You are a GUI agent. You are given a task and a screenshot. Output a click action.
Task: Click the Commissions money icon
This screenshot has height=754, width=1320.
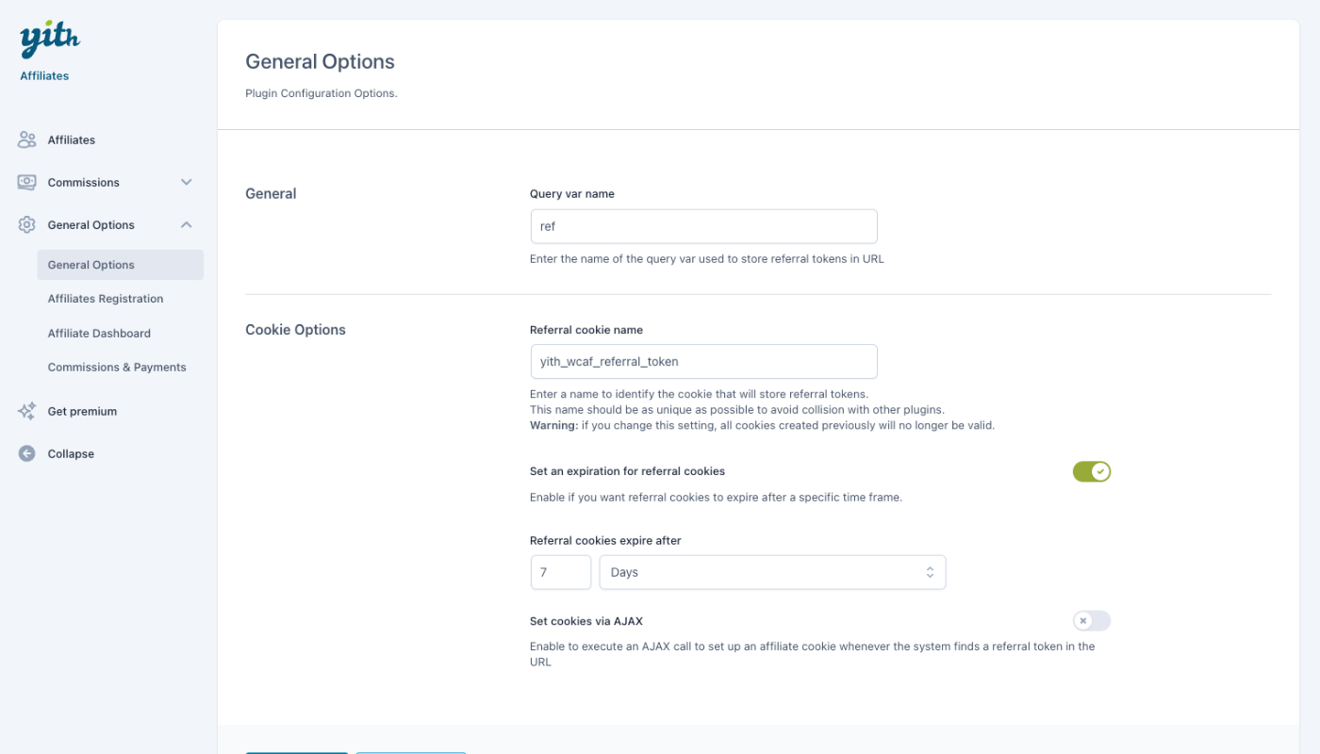click(x=26, y=182)
